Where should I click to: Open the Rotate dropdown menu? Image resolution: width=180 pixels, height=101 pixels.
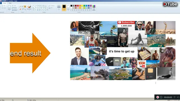(x=15, y=10)
